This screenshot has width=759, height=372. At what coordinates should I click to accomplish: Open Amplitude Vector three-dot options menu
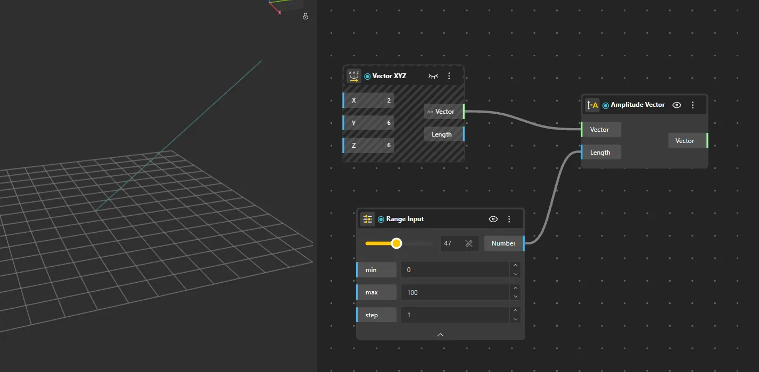point(692,105)
